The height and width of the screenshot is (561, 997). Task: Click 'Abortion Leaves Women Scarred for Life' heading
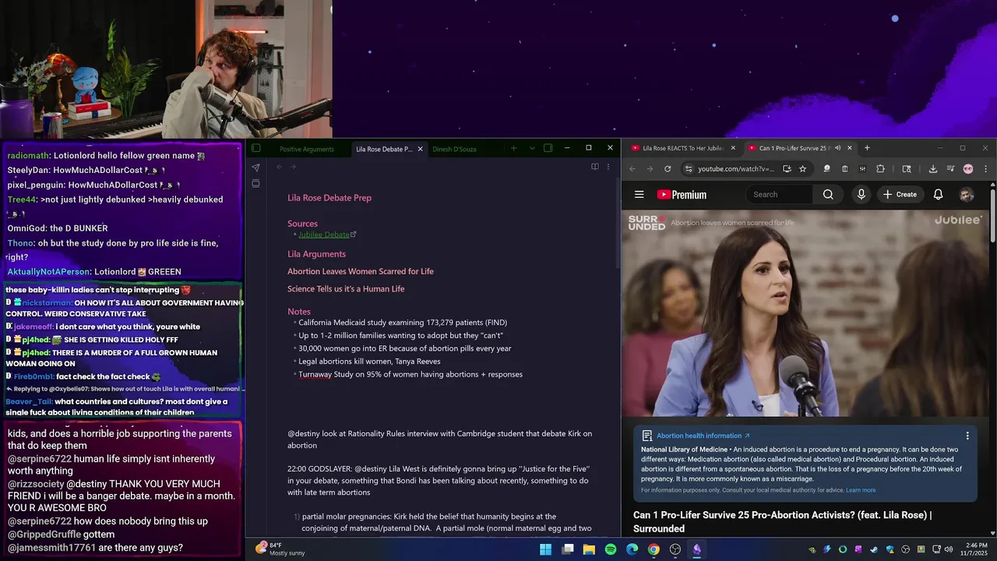(361, 271)
